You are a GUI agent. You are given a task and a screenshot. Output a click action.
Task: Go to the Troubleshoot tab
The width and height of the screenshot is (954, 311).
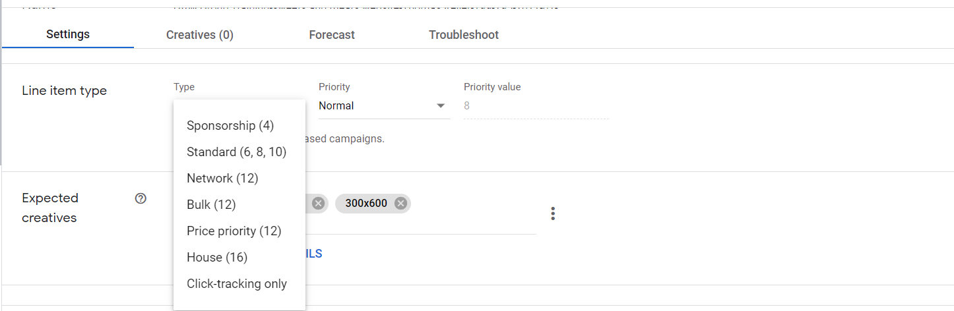point(464,35)
